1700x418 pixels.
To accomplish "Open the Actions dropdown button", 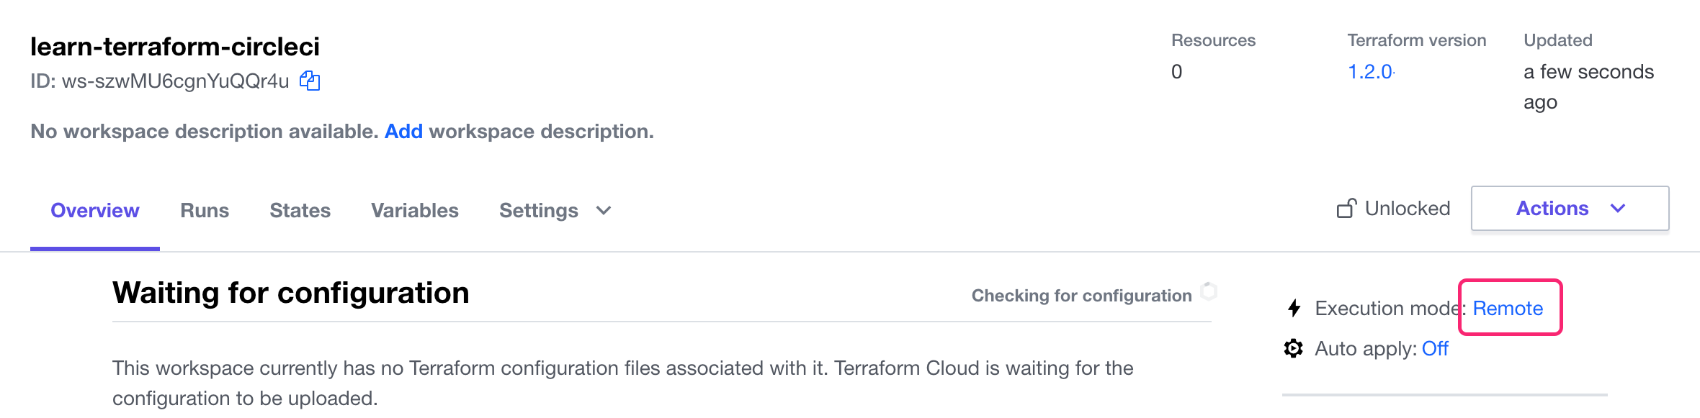I will pyautogui.click(x=1569, y=209).
